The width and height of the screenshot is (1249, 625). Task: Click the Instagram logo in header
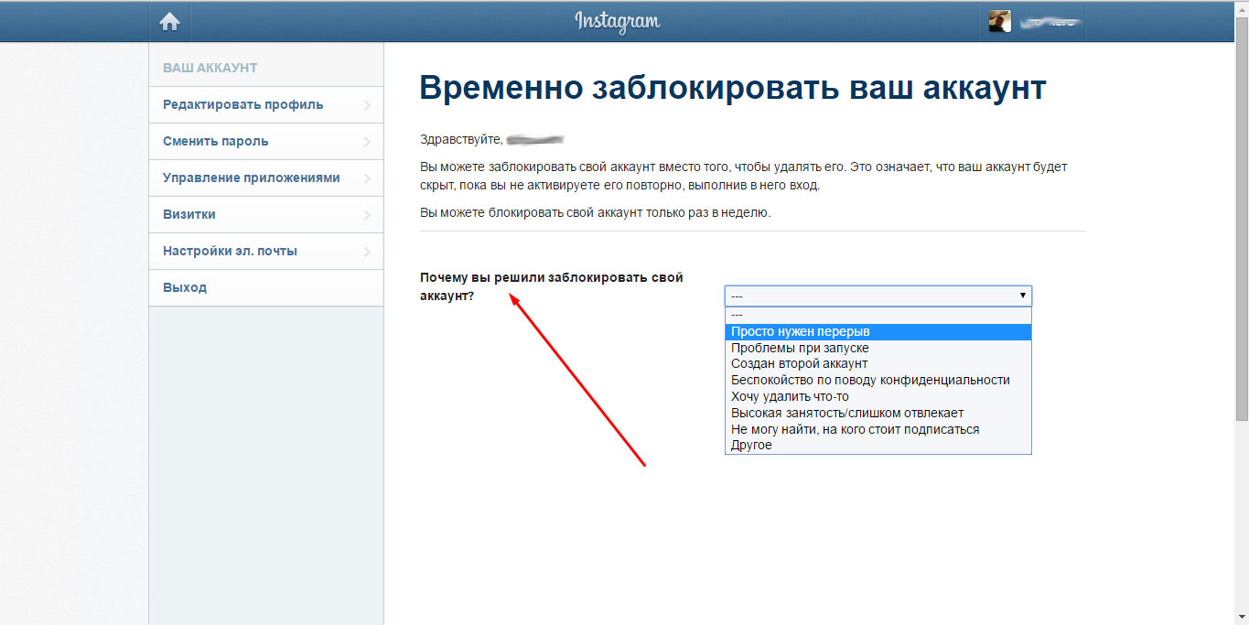pos(617,21)
